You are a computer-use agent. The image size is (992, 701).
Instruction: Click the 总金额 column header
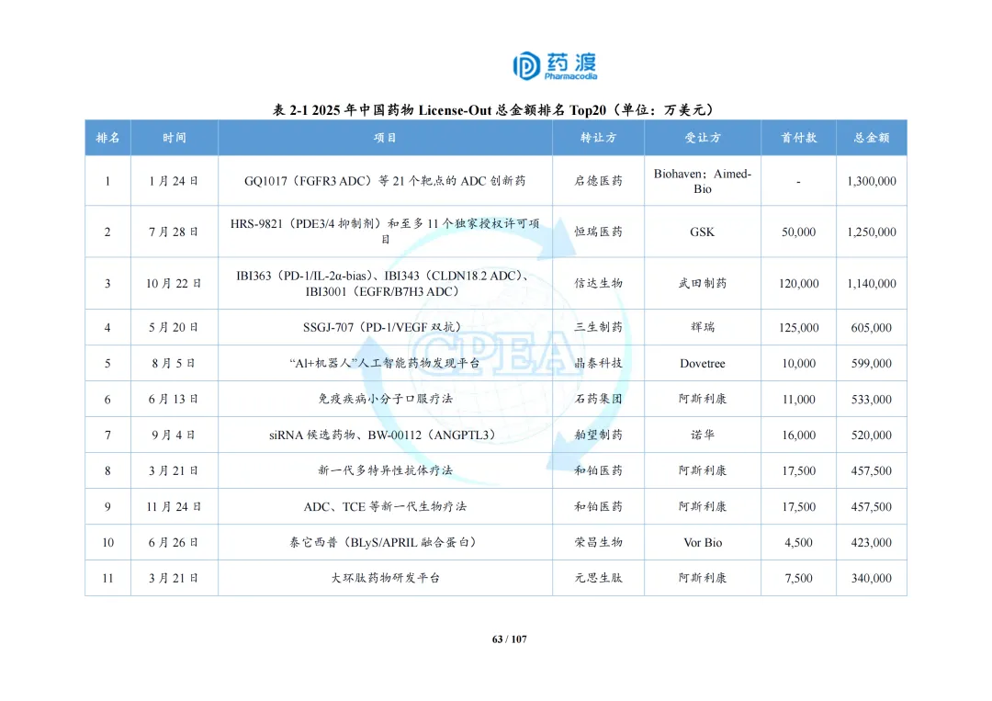tap(871, 138)
